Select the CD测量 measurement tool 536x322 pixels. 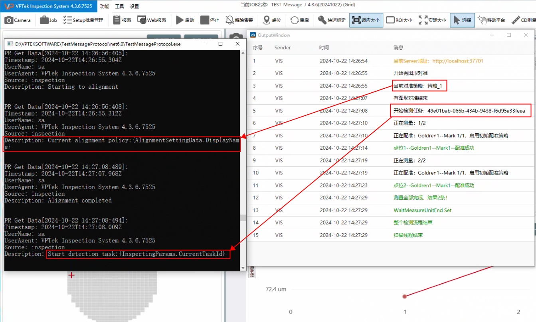point(523,20)
